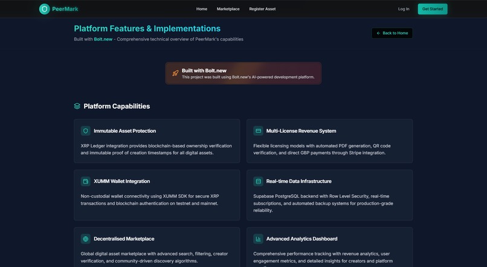This screenshot has height=267, width=487.
Task: Click description starting 'Non-custodial wallet connectivity'
Action: click(150, 200)
